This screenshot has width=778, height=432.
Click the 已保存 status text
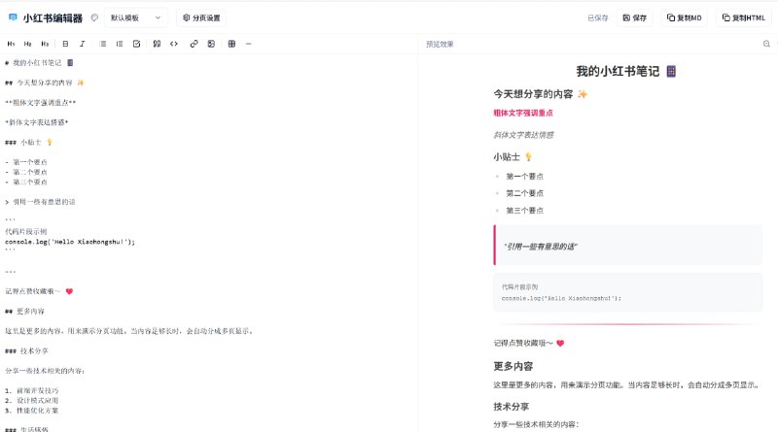(598, 17)
